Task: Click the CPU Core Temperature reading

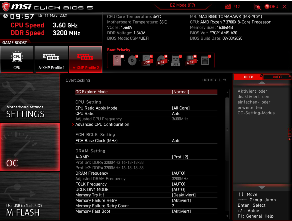Action: point(134,17)
